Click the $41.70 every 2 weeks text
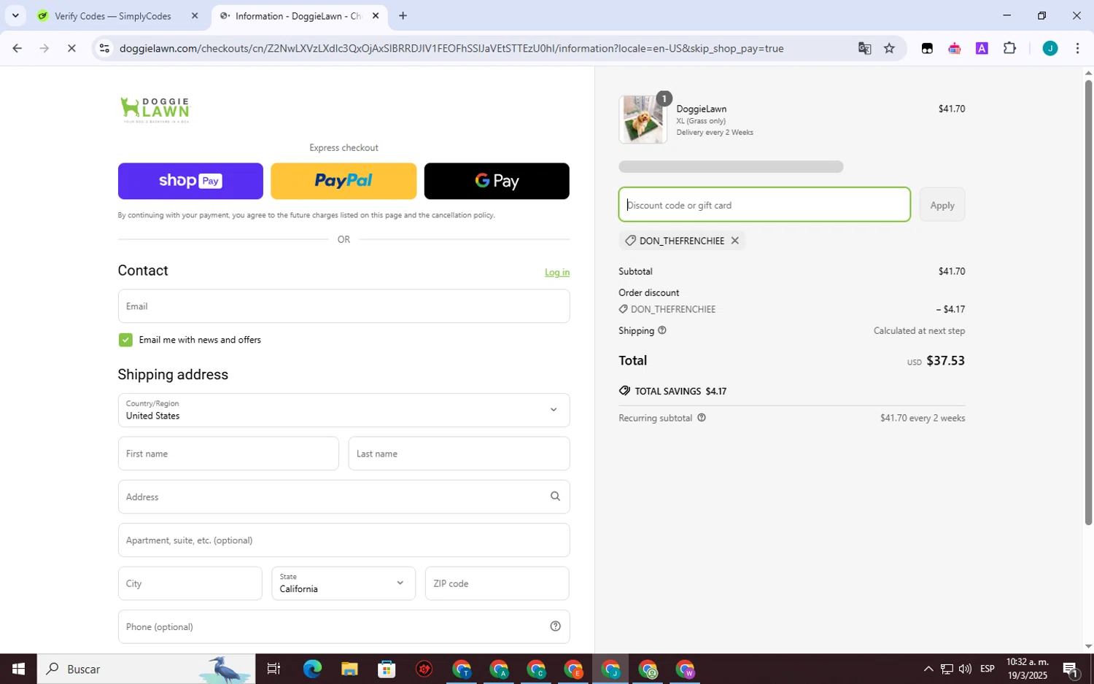1094x684 pixels. [x=923, y=418]
